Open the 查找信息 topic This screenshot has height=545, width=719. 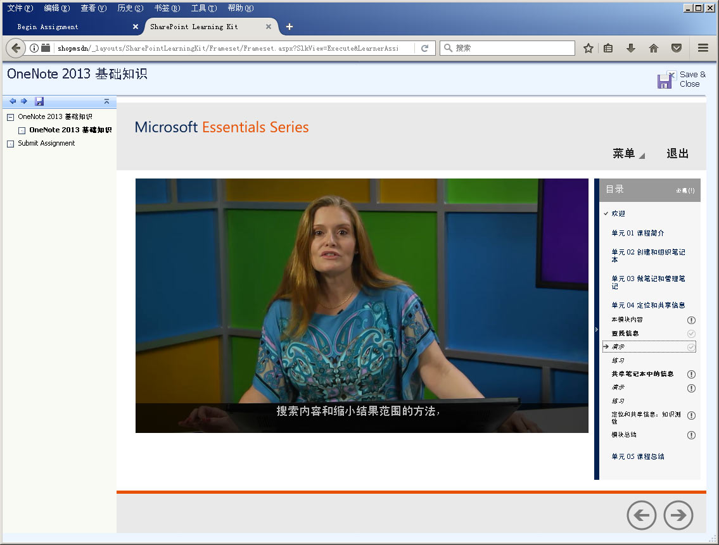coord(625,334)
